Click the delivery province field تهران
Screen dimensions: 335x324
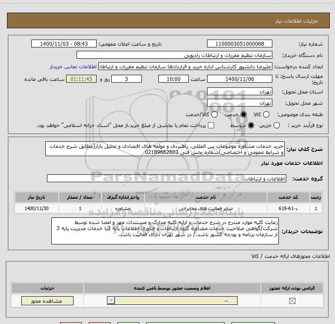pyautogui.click(x=239, y=91)
